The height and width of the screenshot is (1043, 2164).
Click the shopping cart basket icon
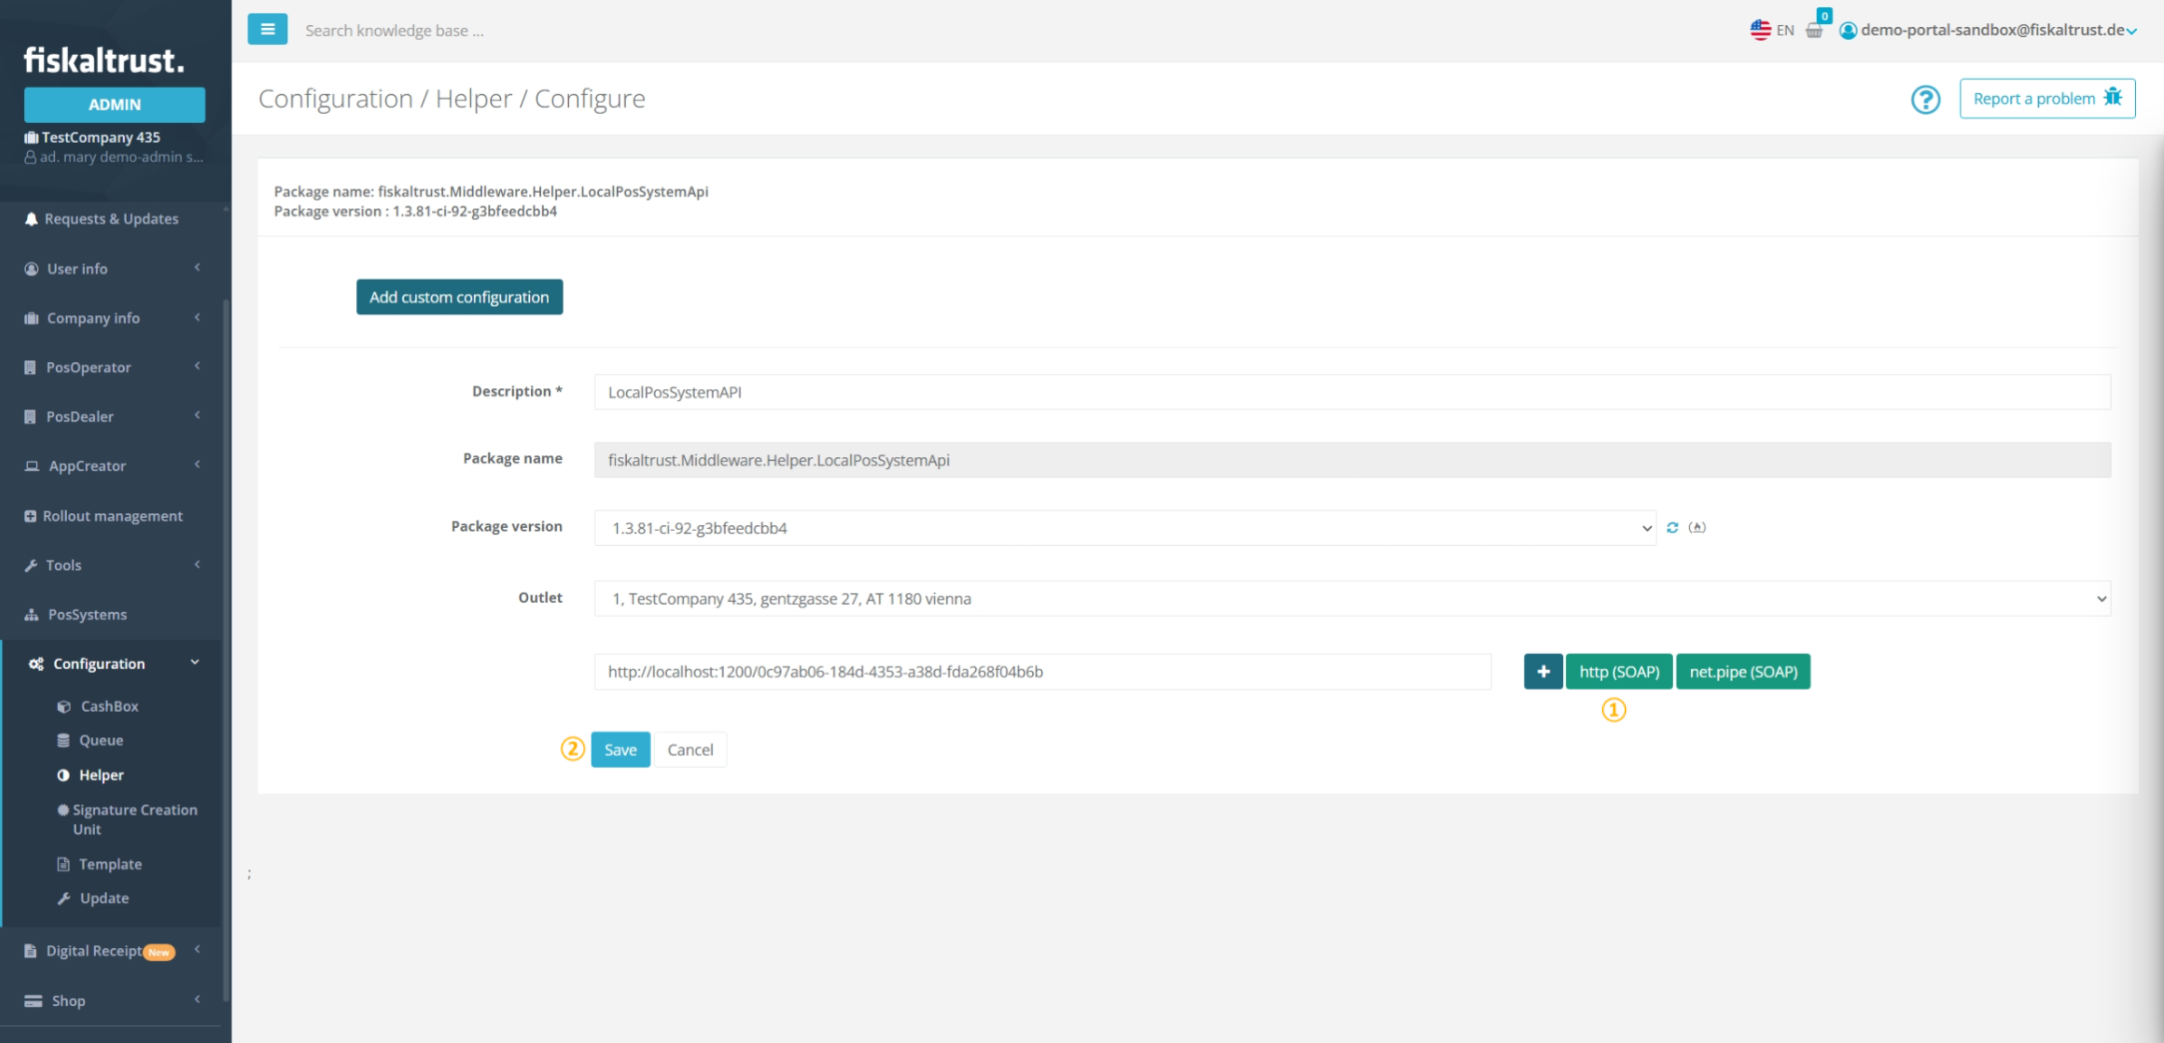[1815, 30]
